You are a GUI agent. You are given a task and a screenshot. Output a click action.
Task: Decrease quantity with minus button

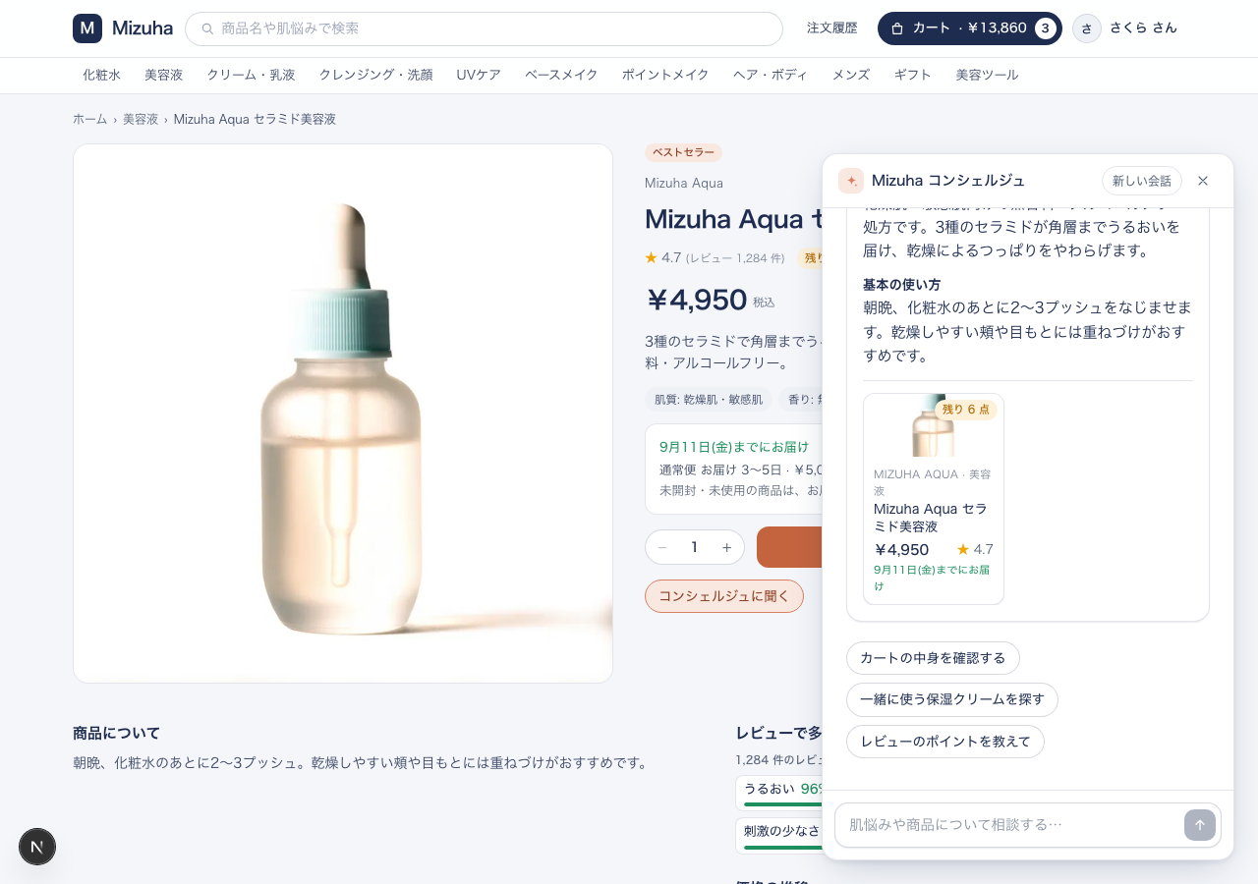(x=662, y=547)
